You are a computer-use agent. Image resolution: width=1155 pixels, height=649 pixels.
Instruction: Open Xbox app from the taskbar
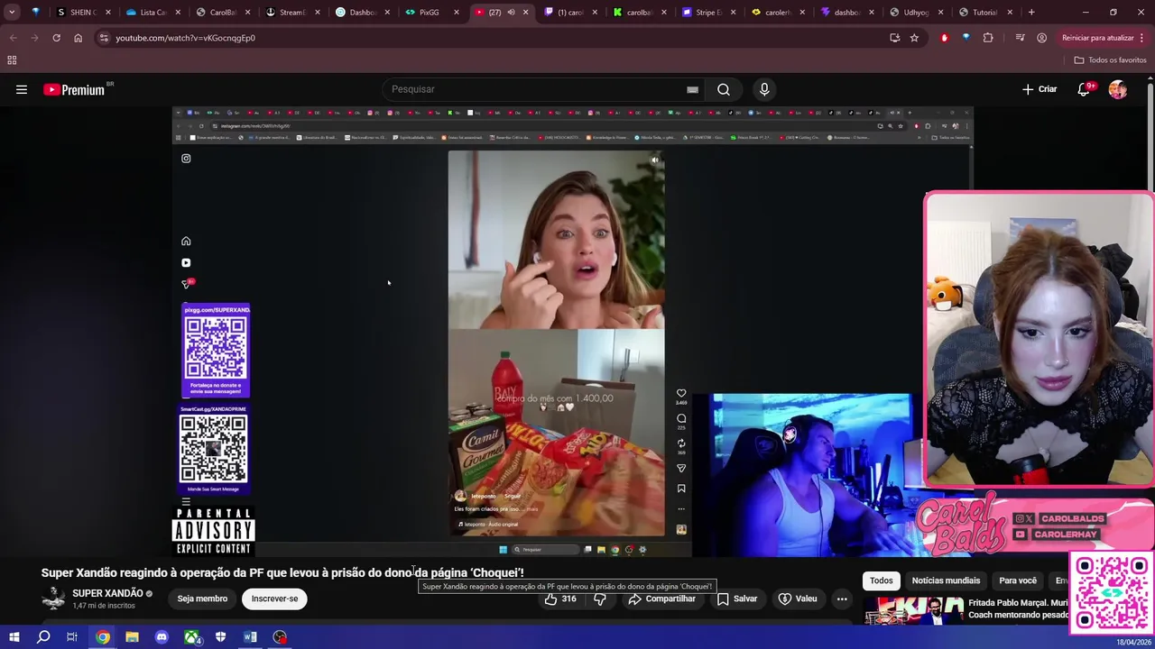pyautogui.click(x=191, y=637)
